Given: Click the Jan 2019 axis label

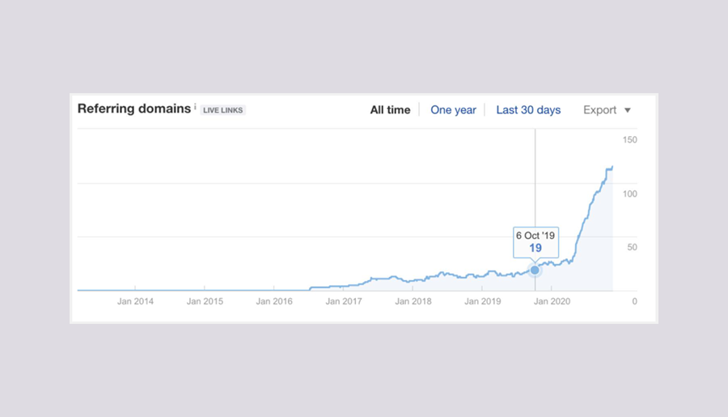Looking at the screenshot, I should click(x=483, y=301).
